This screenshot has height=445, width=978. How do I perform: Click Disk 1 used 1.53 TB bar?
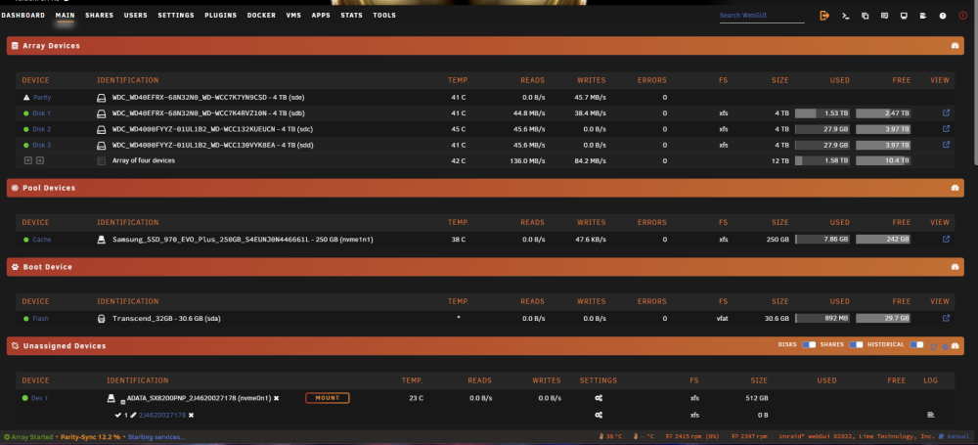tap(822, 113)
